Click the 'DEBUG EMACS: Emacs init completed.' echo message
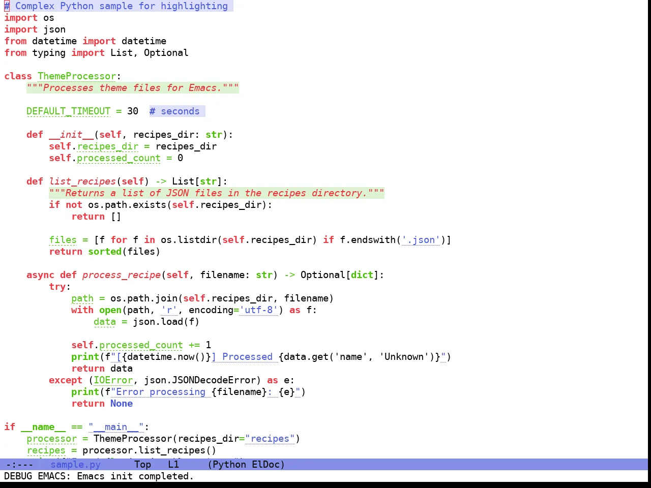 [99, 476]
